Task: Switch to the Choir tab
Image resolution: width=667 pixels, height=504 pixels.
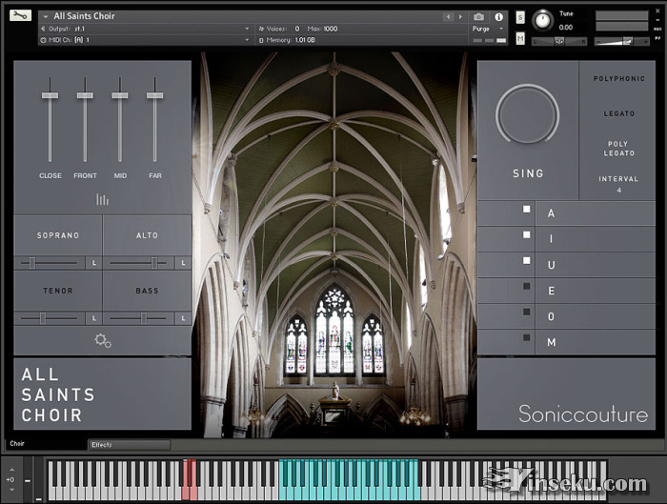Action: tap(19, 444)
